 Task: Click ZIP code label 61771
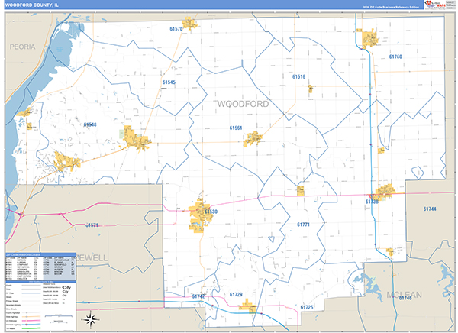303,225
